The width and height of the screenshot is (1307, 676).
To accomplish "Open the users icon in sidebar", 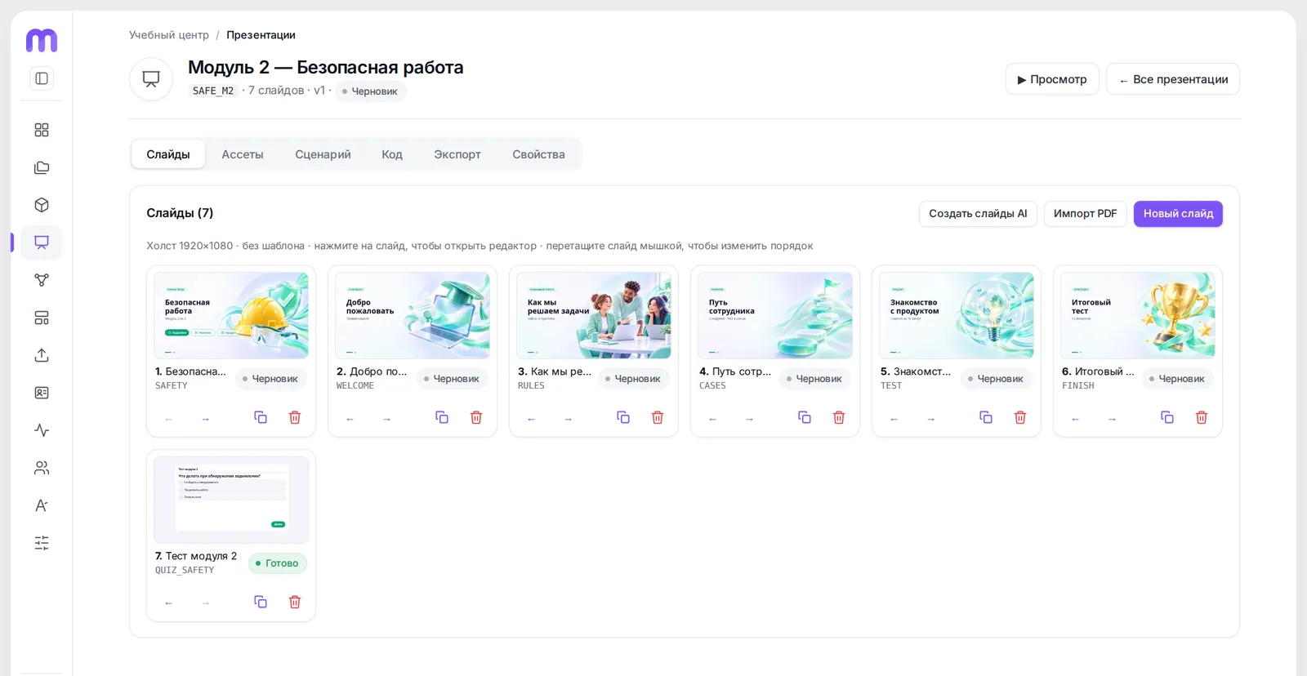I will [42, 468].
